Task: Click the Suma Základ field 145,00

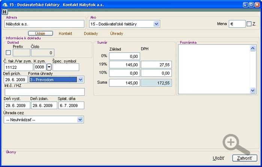Action: click(124, 83)
